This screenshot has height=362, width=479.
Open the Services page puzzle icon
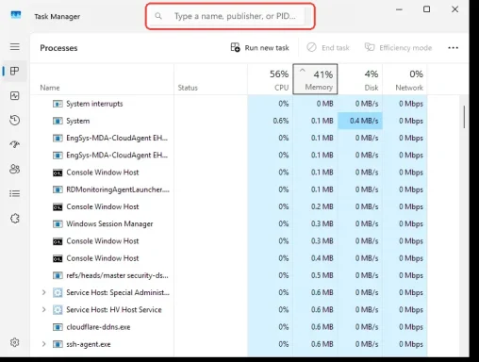(x=15, y=218)
